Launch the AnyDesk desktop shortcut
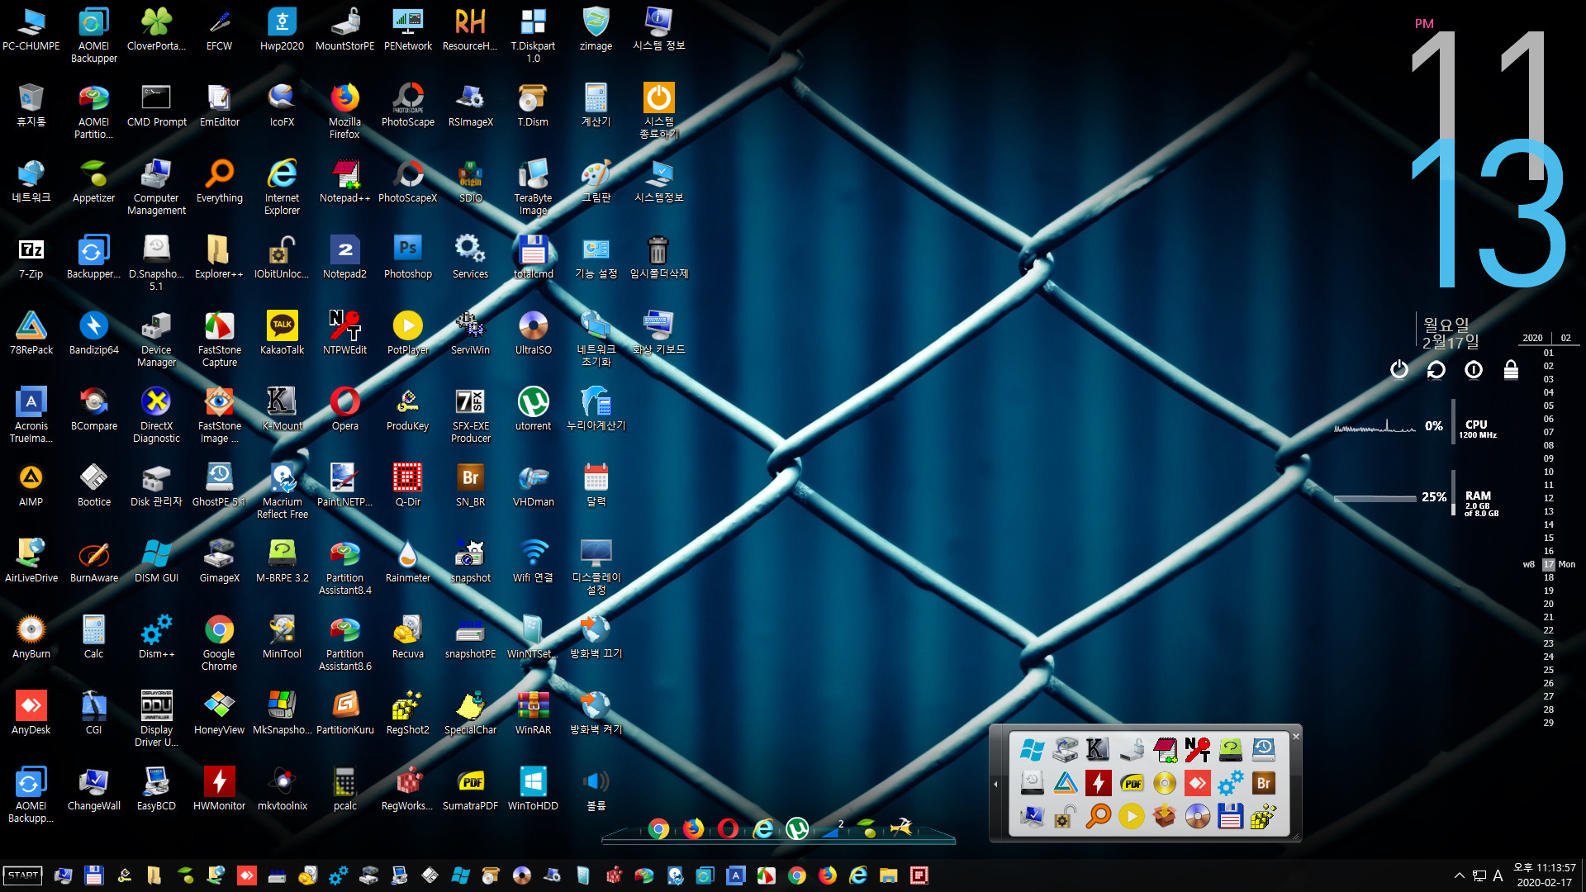This screenshot has height=892, width=1586. coord(31,714)
